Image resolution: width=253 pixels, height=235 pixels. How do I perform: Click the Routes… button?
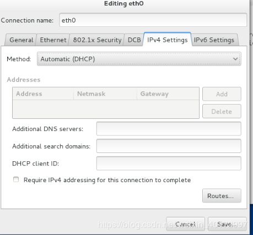[222, 196]
